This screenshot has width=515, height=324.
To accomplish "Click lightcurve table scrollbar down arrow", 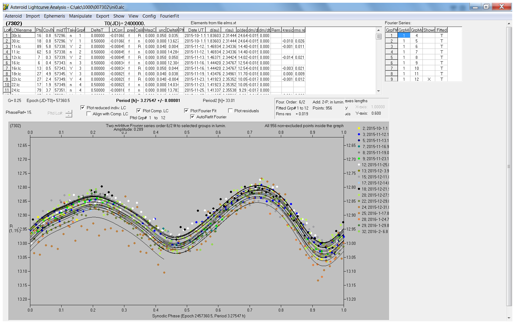I will click(379, 91).
